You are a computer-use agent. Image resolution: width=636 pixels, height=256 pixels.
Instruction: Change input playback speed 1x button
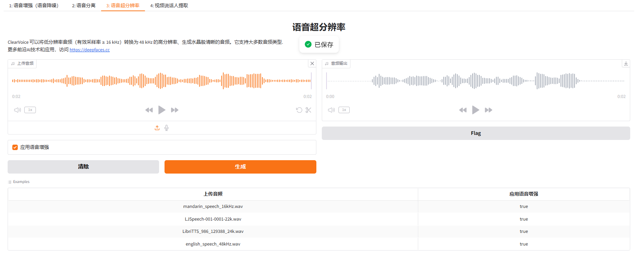(x=30, y=110)
